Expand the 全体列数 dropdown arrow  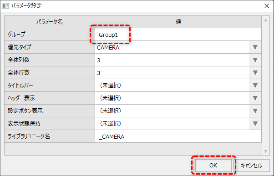(x=255, y=60)
